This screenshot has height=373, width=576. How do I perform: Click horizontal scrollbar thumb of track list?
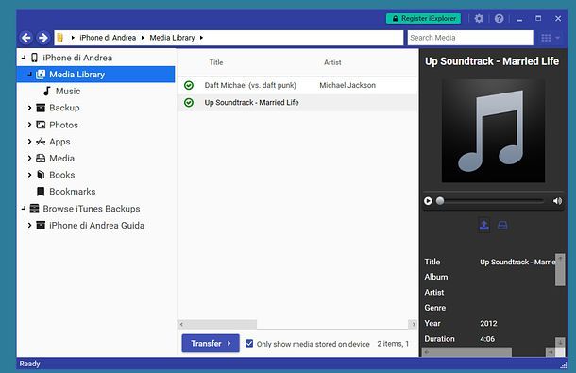[x=221, y=324]
